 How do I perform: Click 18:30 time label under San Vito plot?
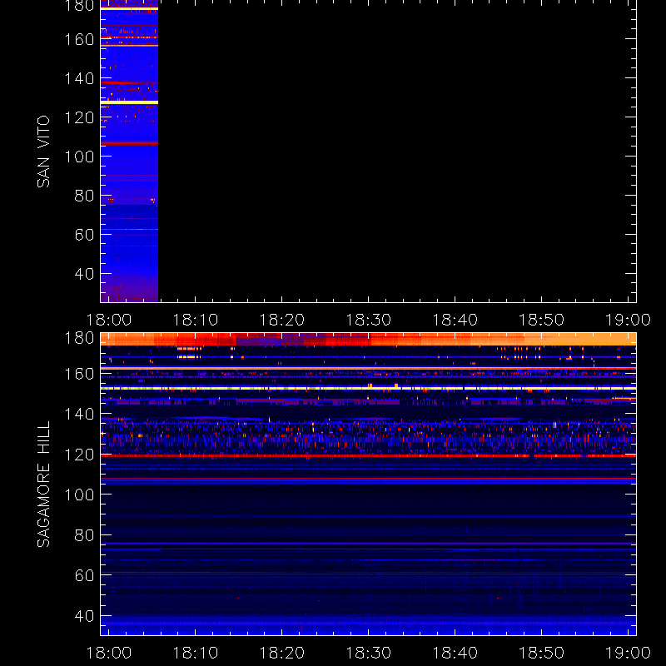(369, 320)
